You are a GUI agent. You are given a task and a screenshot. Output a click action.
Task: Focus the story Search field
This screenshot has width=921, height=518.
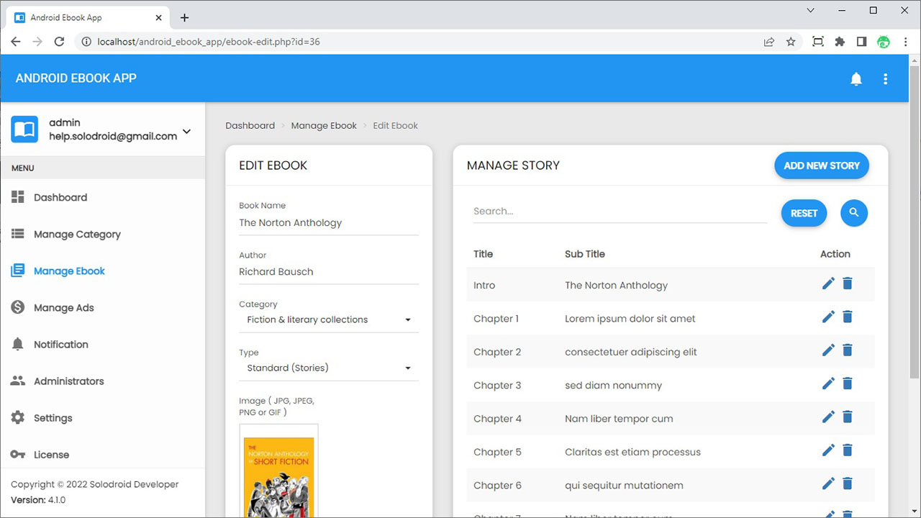pos(620,212)
